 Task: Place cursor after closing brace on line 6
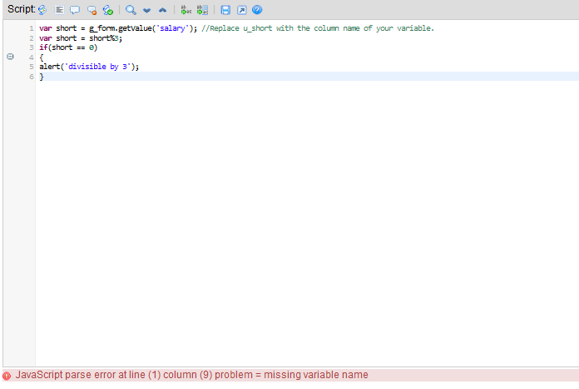(44, 77)
